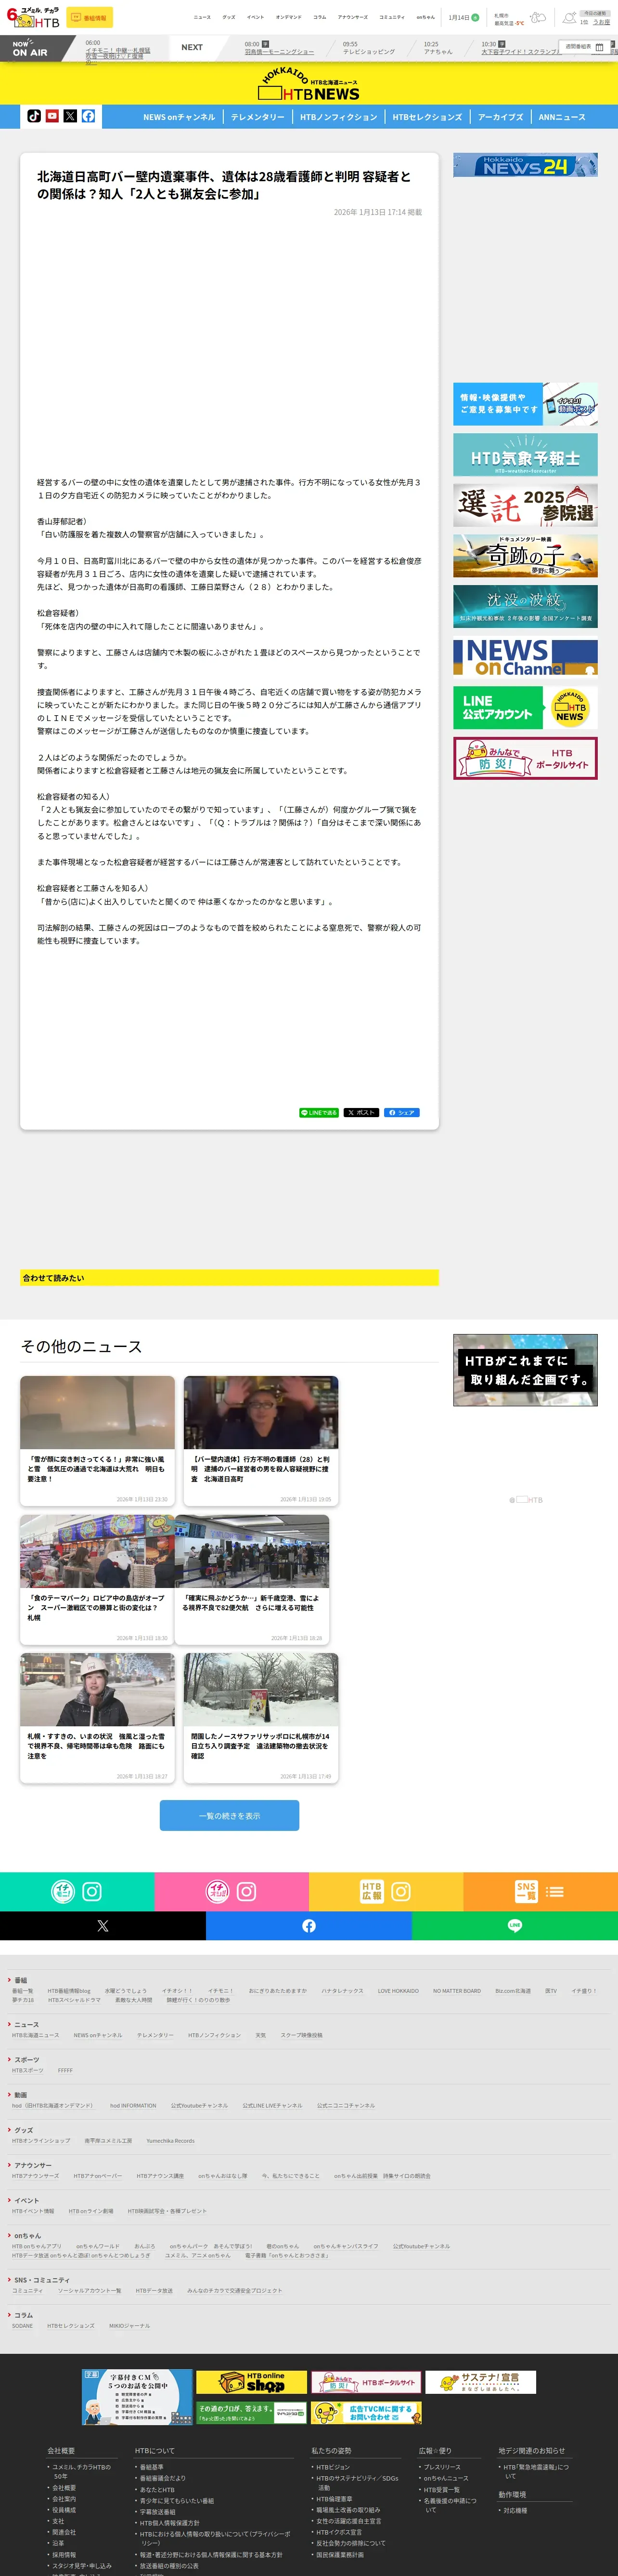The image size is (618, 2576).
Task: Expand the グッズ footer section
Action: [23, 2130]
